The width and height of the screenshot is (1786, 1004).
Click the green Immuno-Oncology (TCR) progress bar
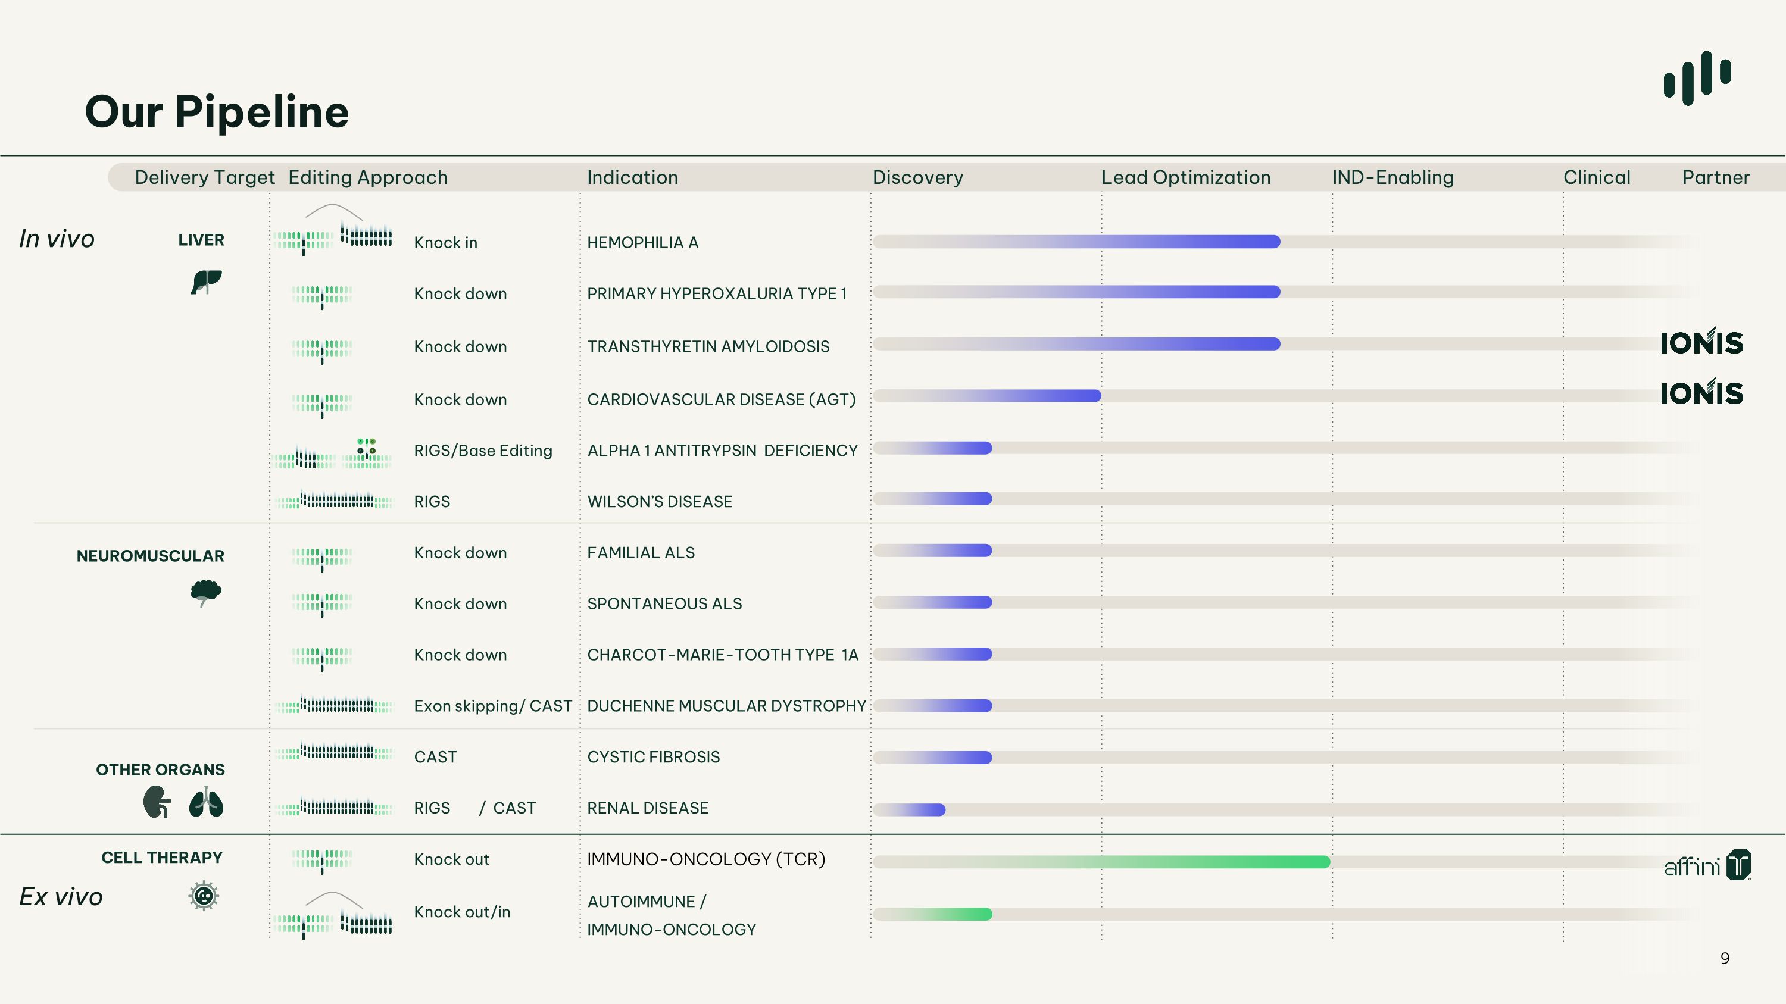point(1102,862)
